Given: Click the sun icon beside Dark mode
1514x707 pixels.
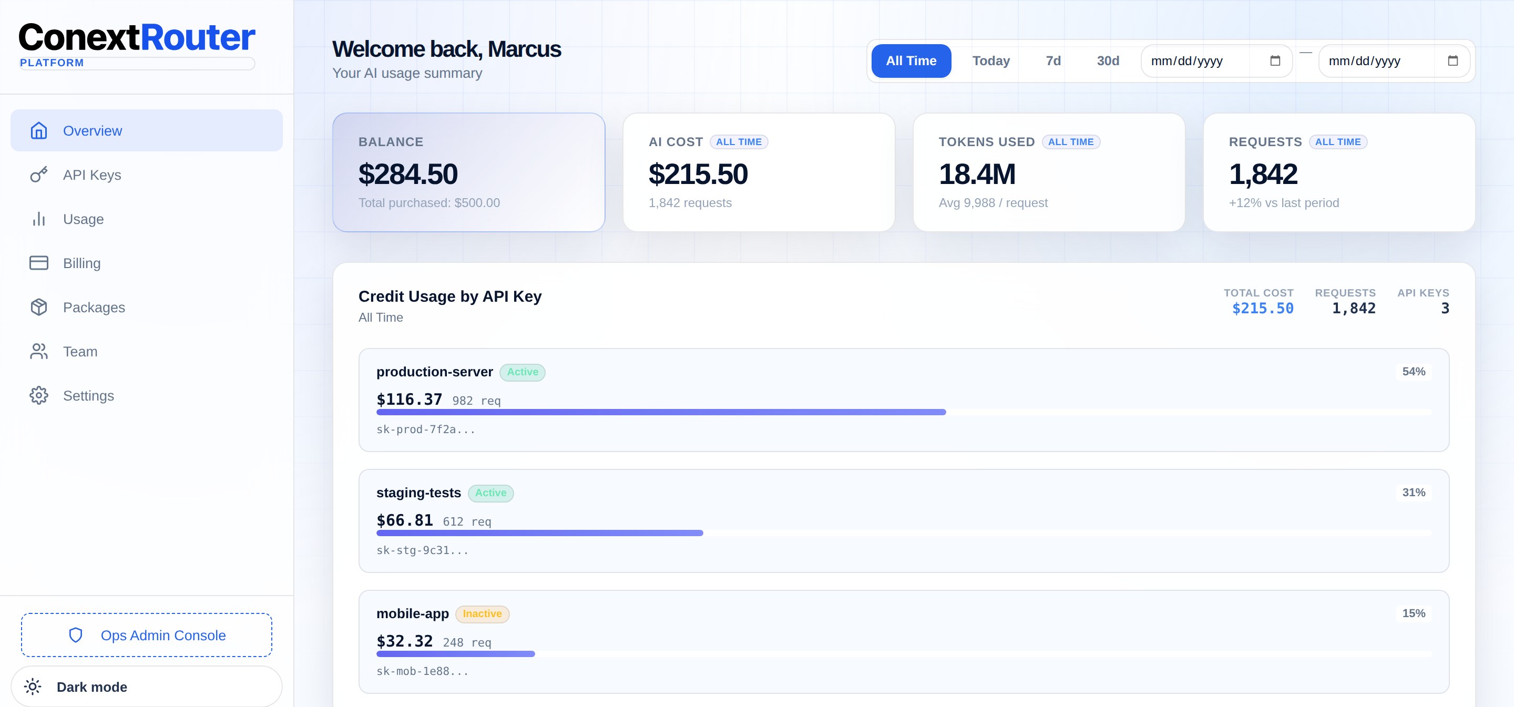Looking at the screenshot, I should click(33, 686).
